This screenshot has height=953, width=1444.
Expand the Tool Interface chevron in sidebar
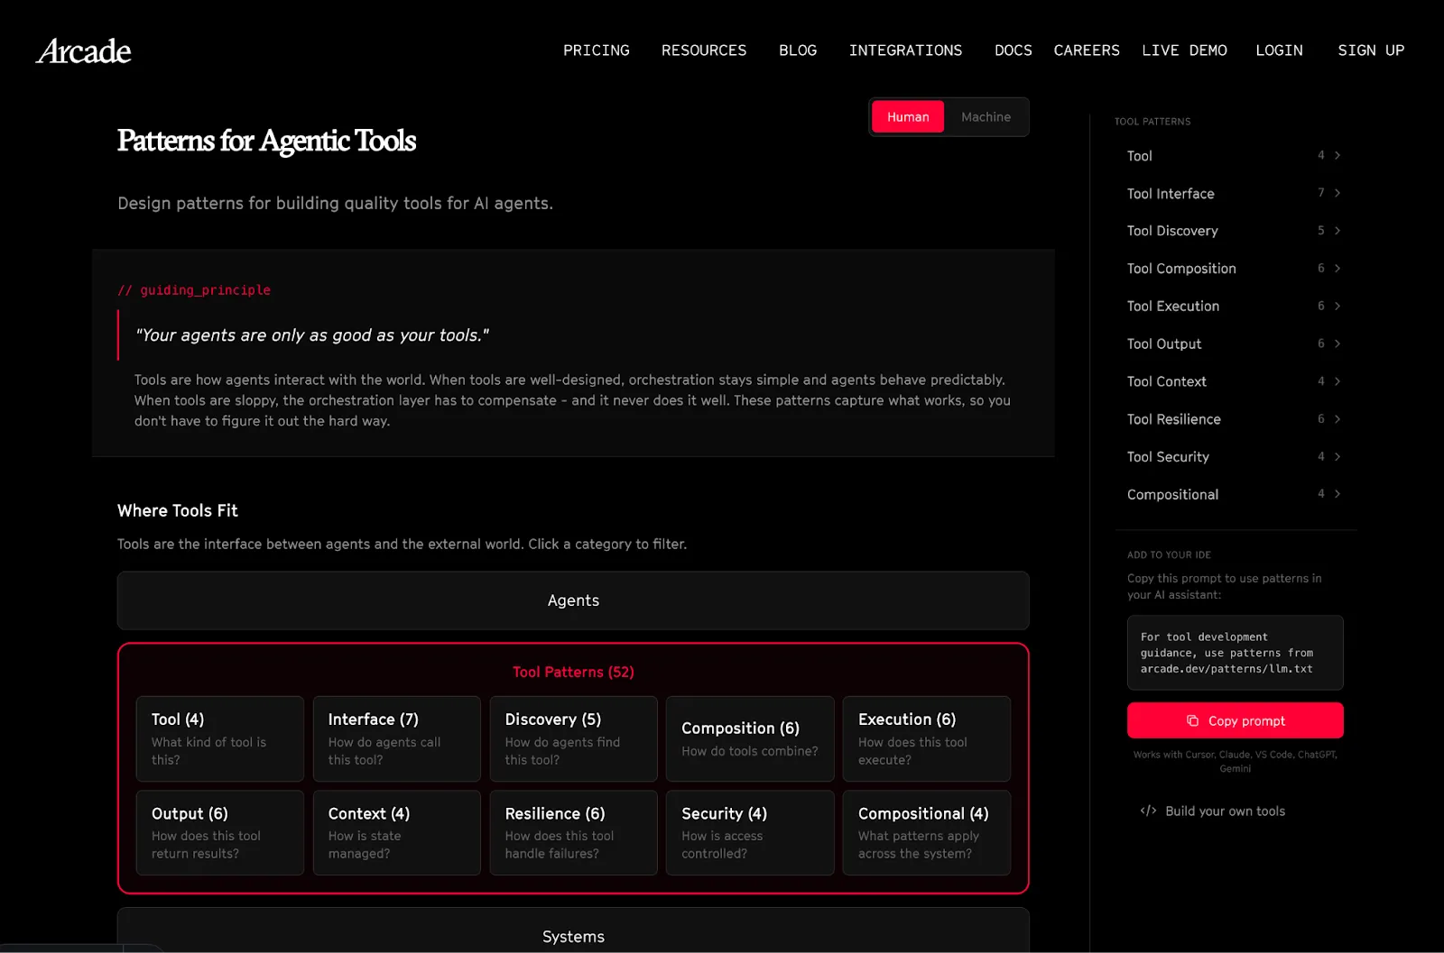pos(1338,193)
